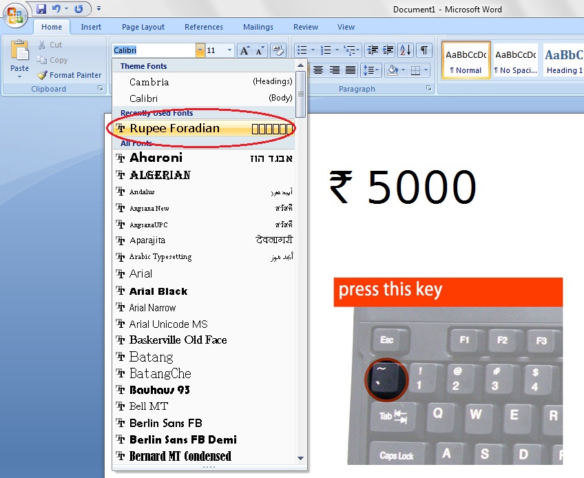Toggle Align Text Right
Image resolution: width=584 pixels, height=478 pixels.
334,70
